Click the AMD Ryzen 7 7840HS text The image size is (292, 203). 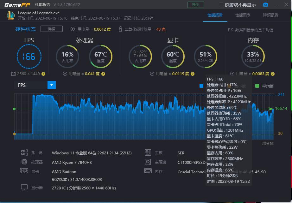[x=72, y=162]
